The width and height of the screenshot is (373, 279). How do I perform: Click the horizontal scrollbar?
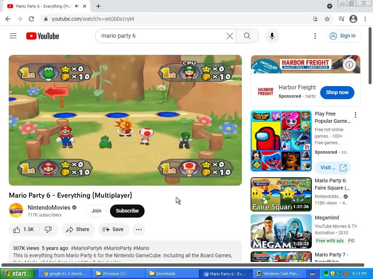point(183,265)
